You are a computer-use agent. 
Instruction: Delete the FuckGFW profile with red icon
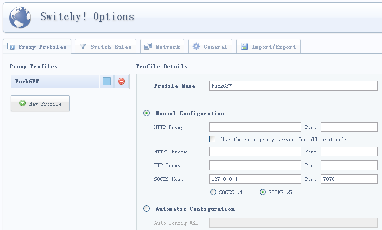tap(121, 81)
